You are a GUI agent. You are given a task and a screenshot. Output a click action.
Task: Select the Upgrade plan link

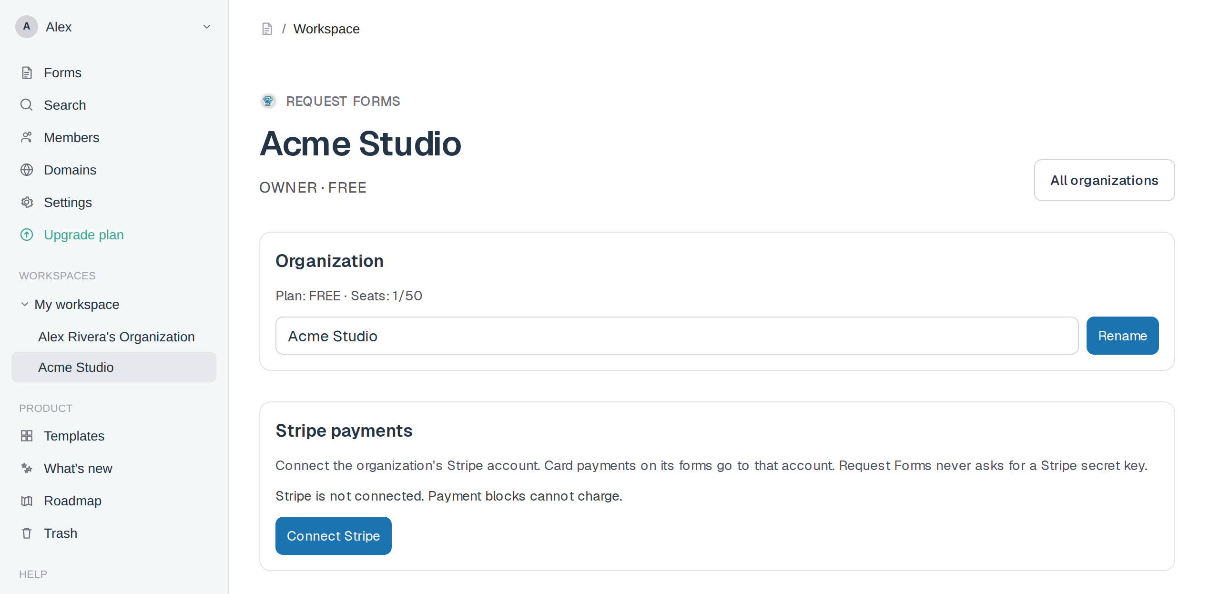click(x=114, y=235)
